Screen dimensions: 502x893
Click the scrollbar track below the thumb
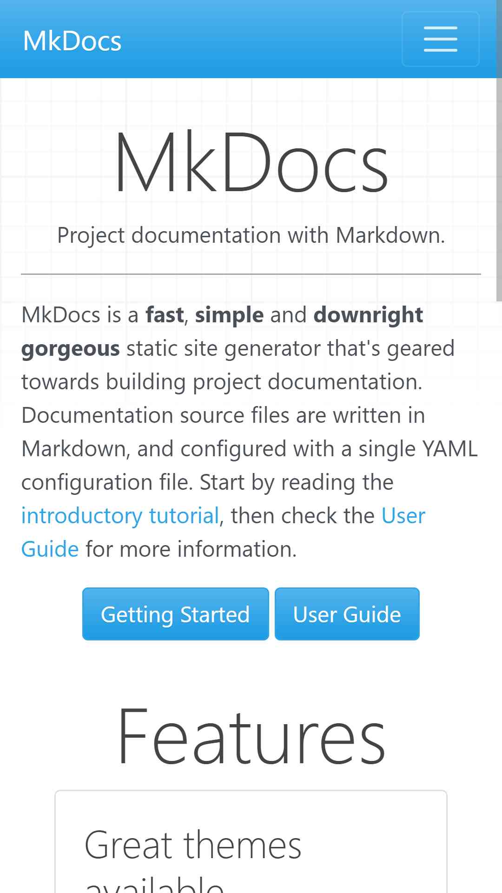point(499,595)
